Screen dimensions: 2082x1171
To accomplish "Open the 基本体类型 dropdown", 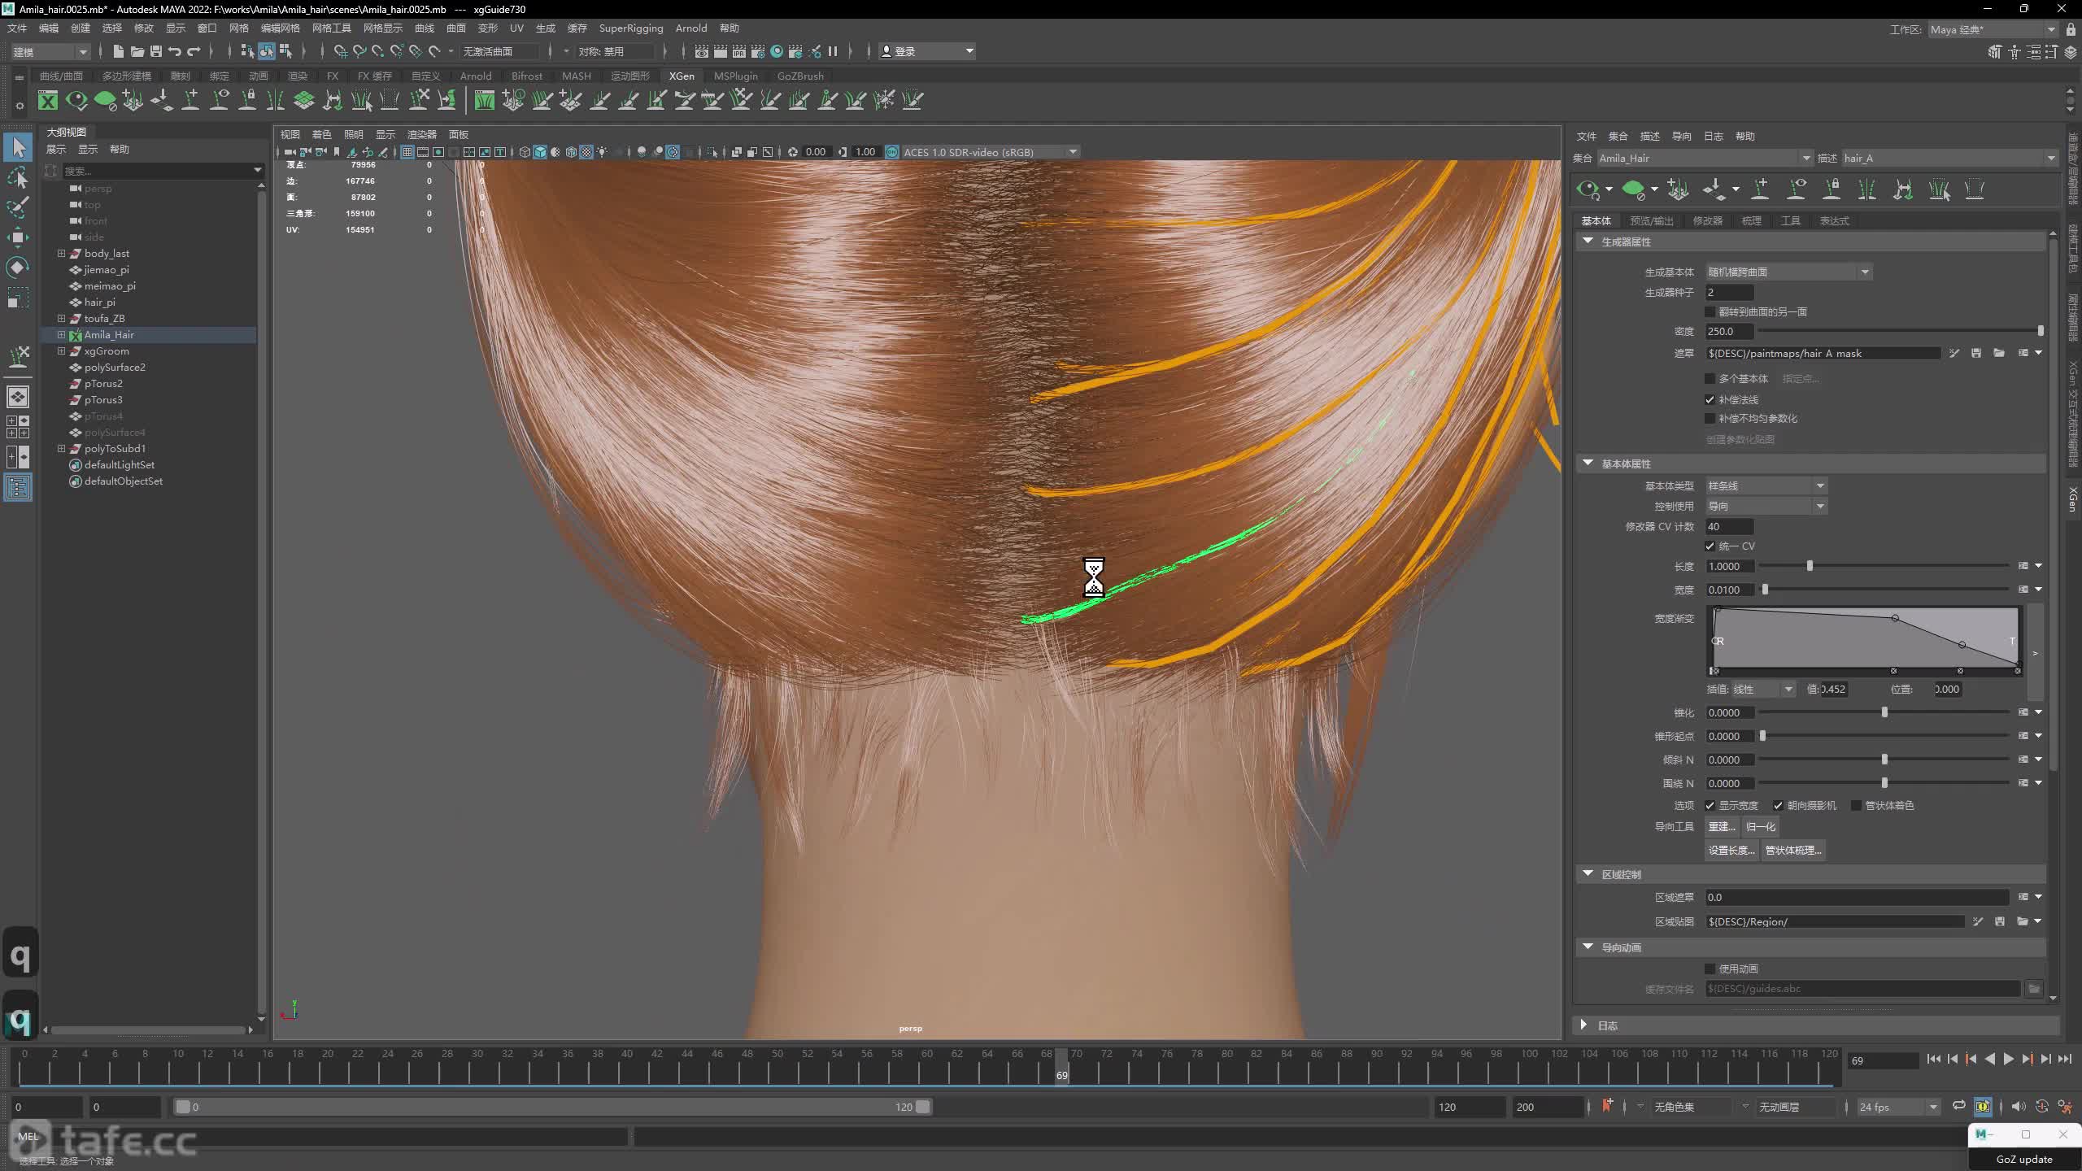I will 1766,485.
